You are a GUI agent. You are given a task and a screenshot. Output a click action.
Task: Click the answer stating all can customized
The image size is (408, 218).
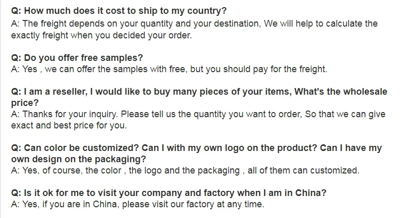[x=185, y=170]
